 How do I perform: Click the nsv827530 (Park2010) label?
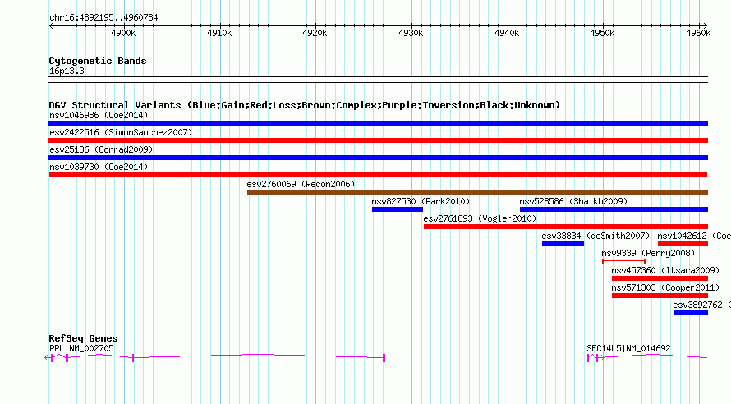421,201
